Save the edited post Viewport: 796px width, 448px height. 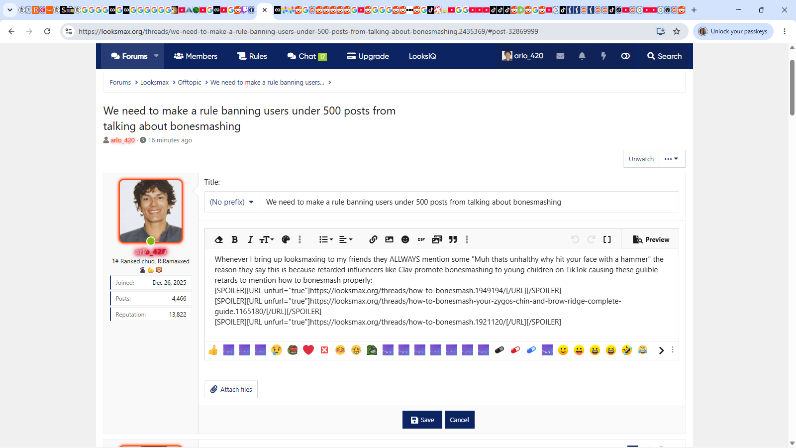point(422,420)
